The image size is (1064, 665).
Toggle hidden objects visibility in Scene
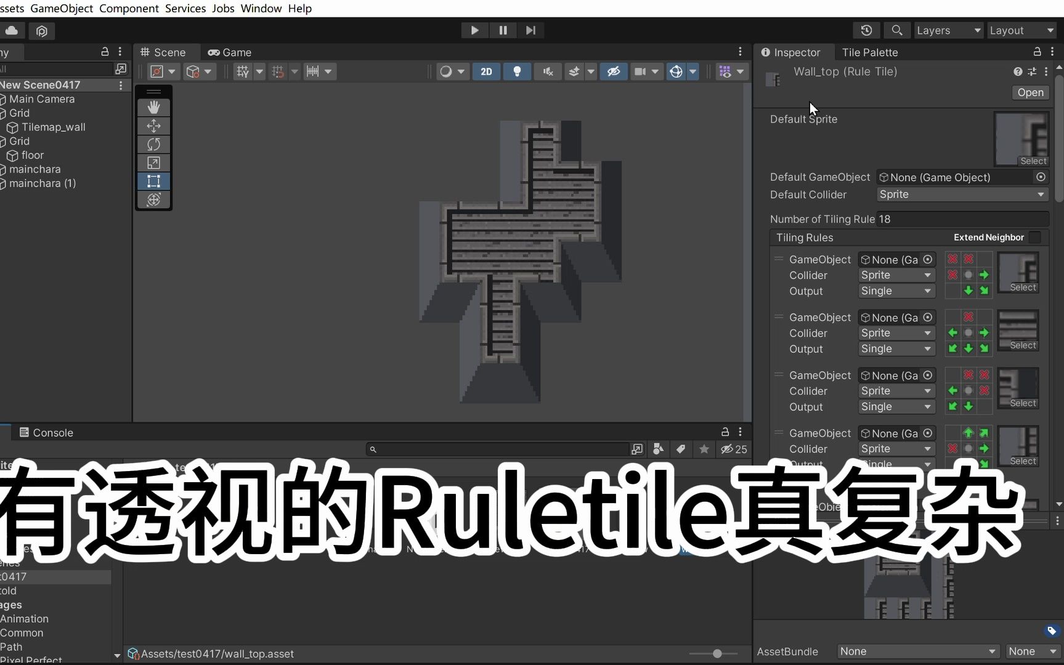614,71
